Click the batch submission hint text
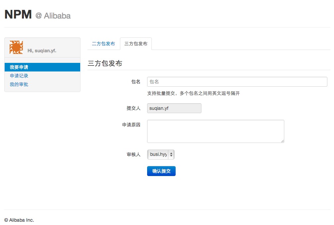 (194, 93)
